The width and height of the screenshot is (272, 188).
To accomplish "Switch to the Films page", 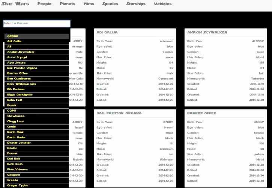I will [x=89, y=4].
